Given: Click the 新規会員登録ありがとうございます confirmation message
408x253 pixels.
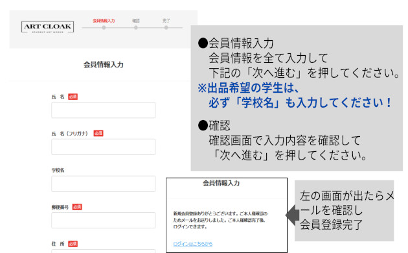Looking at the screenshot, I should click(220, 220).
